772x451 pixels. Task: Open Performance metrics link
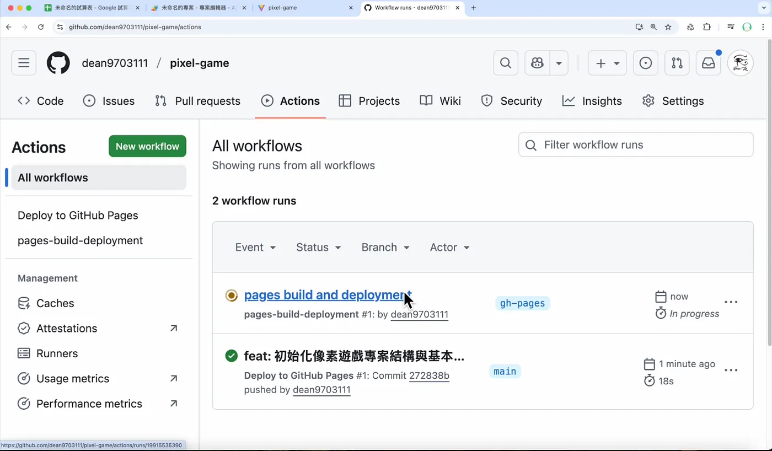tap(99, 404)
